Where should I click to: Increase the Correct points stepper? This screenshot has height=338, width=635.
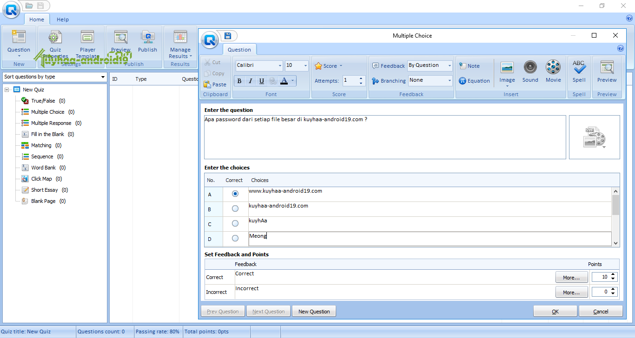[613, 275]
